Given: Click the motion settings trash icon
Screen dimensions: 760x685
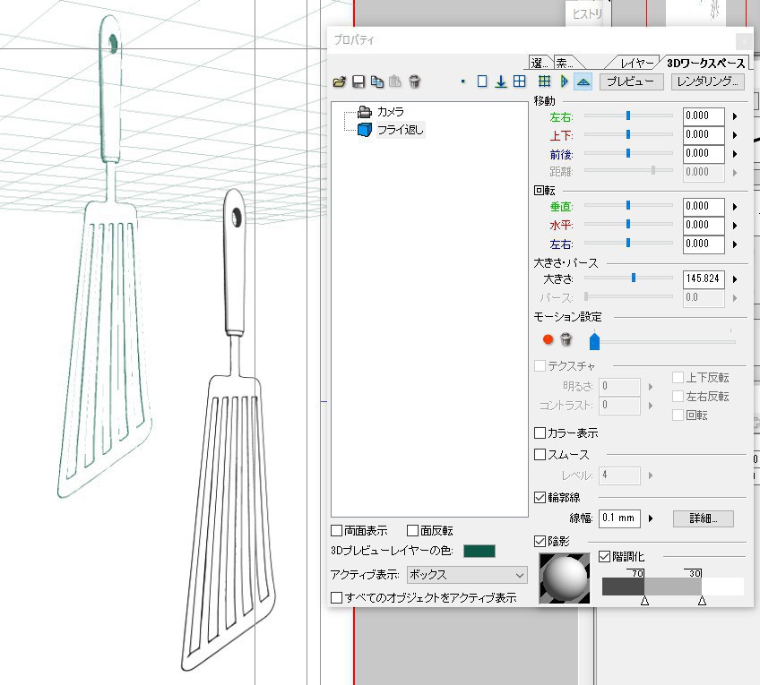Looking at the screenshot, I should tap(568, 339).
